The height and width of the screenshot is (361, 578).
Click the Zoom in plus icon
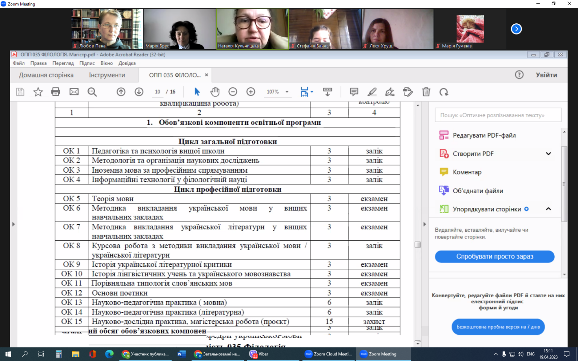(251, 92)
